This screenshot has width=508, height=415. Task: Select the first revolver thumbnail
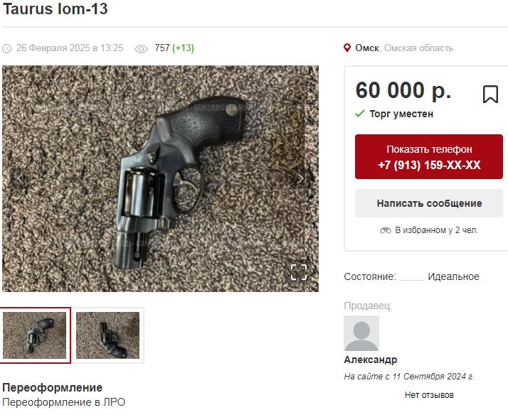click(x=35, y=335)
